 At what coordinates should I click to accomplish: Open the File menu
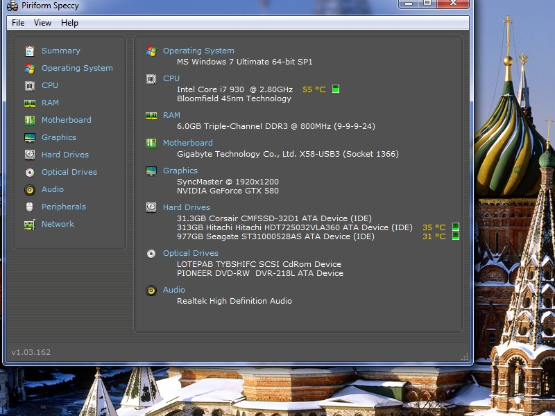tap(18, 23)
